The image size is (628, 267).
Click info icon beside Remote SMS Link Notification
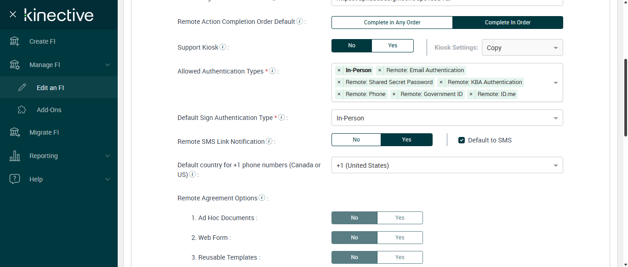269,141
